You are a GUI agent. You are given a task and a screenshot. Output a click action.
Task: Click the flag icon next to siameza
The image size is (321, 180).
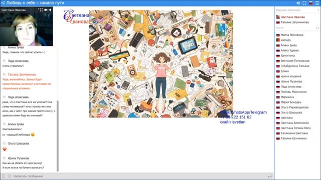click(278, 40)
